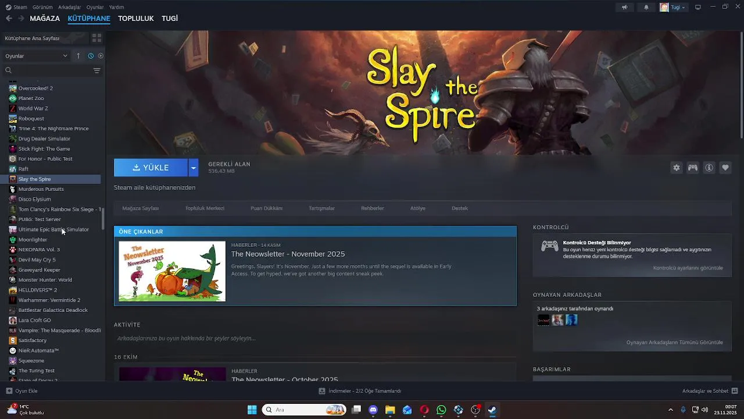The height and width of the screenshot is (419, 744).
Task: Open controller layout icon for the game
Action: click(x=693, y=168)
